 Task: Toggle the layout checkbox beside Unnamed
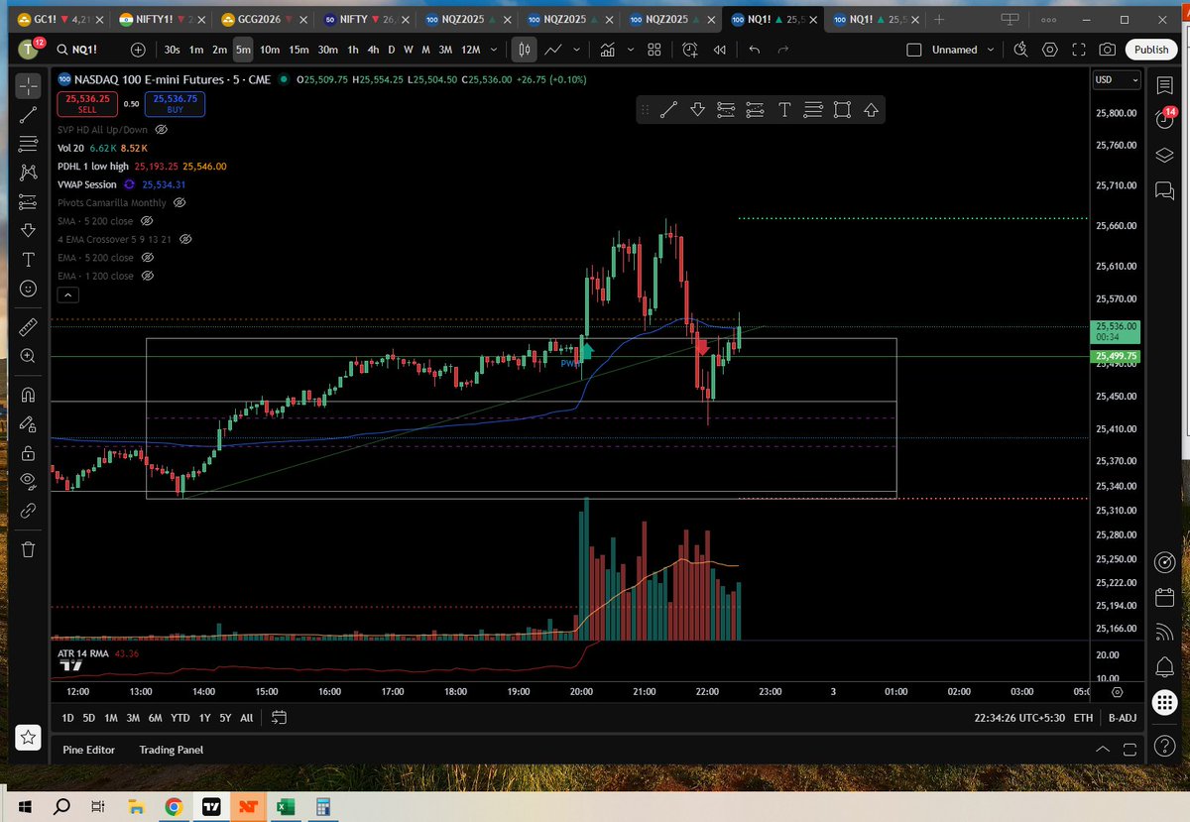914,50
